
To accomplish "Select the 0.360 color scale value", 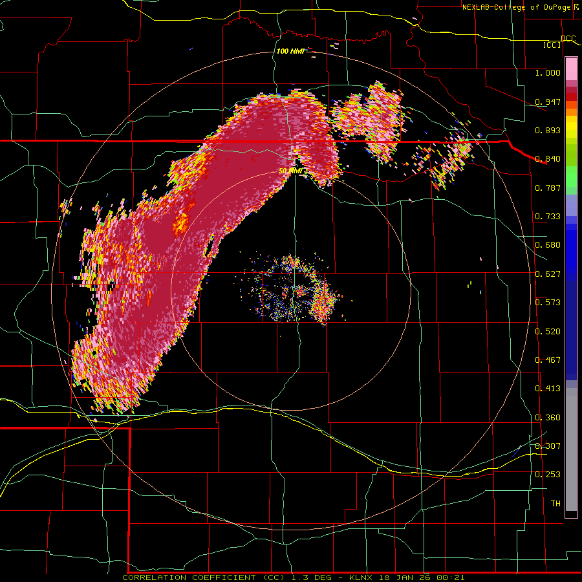I will [x=548, y=417].
